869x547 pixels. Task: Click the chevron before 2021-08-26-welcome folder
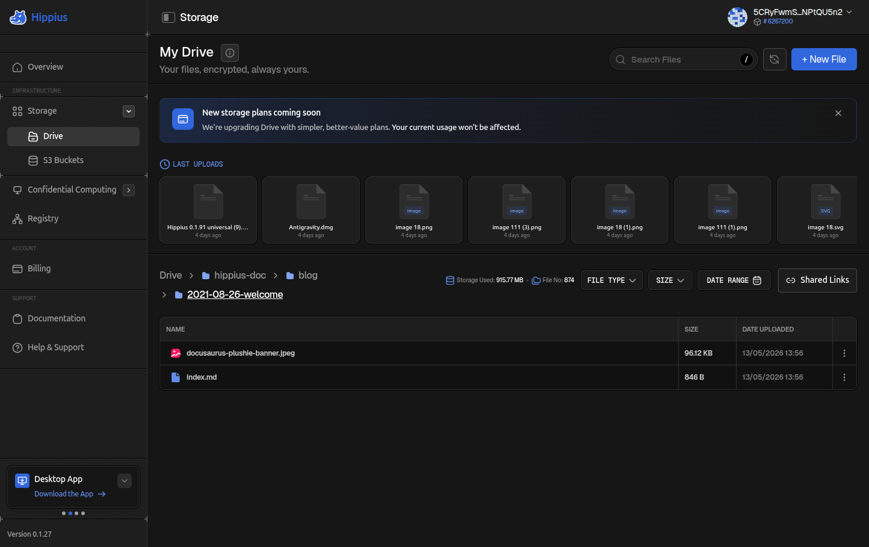164,295
